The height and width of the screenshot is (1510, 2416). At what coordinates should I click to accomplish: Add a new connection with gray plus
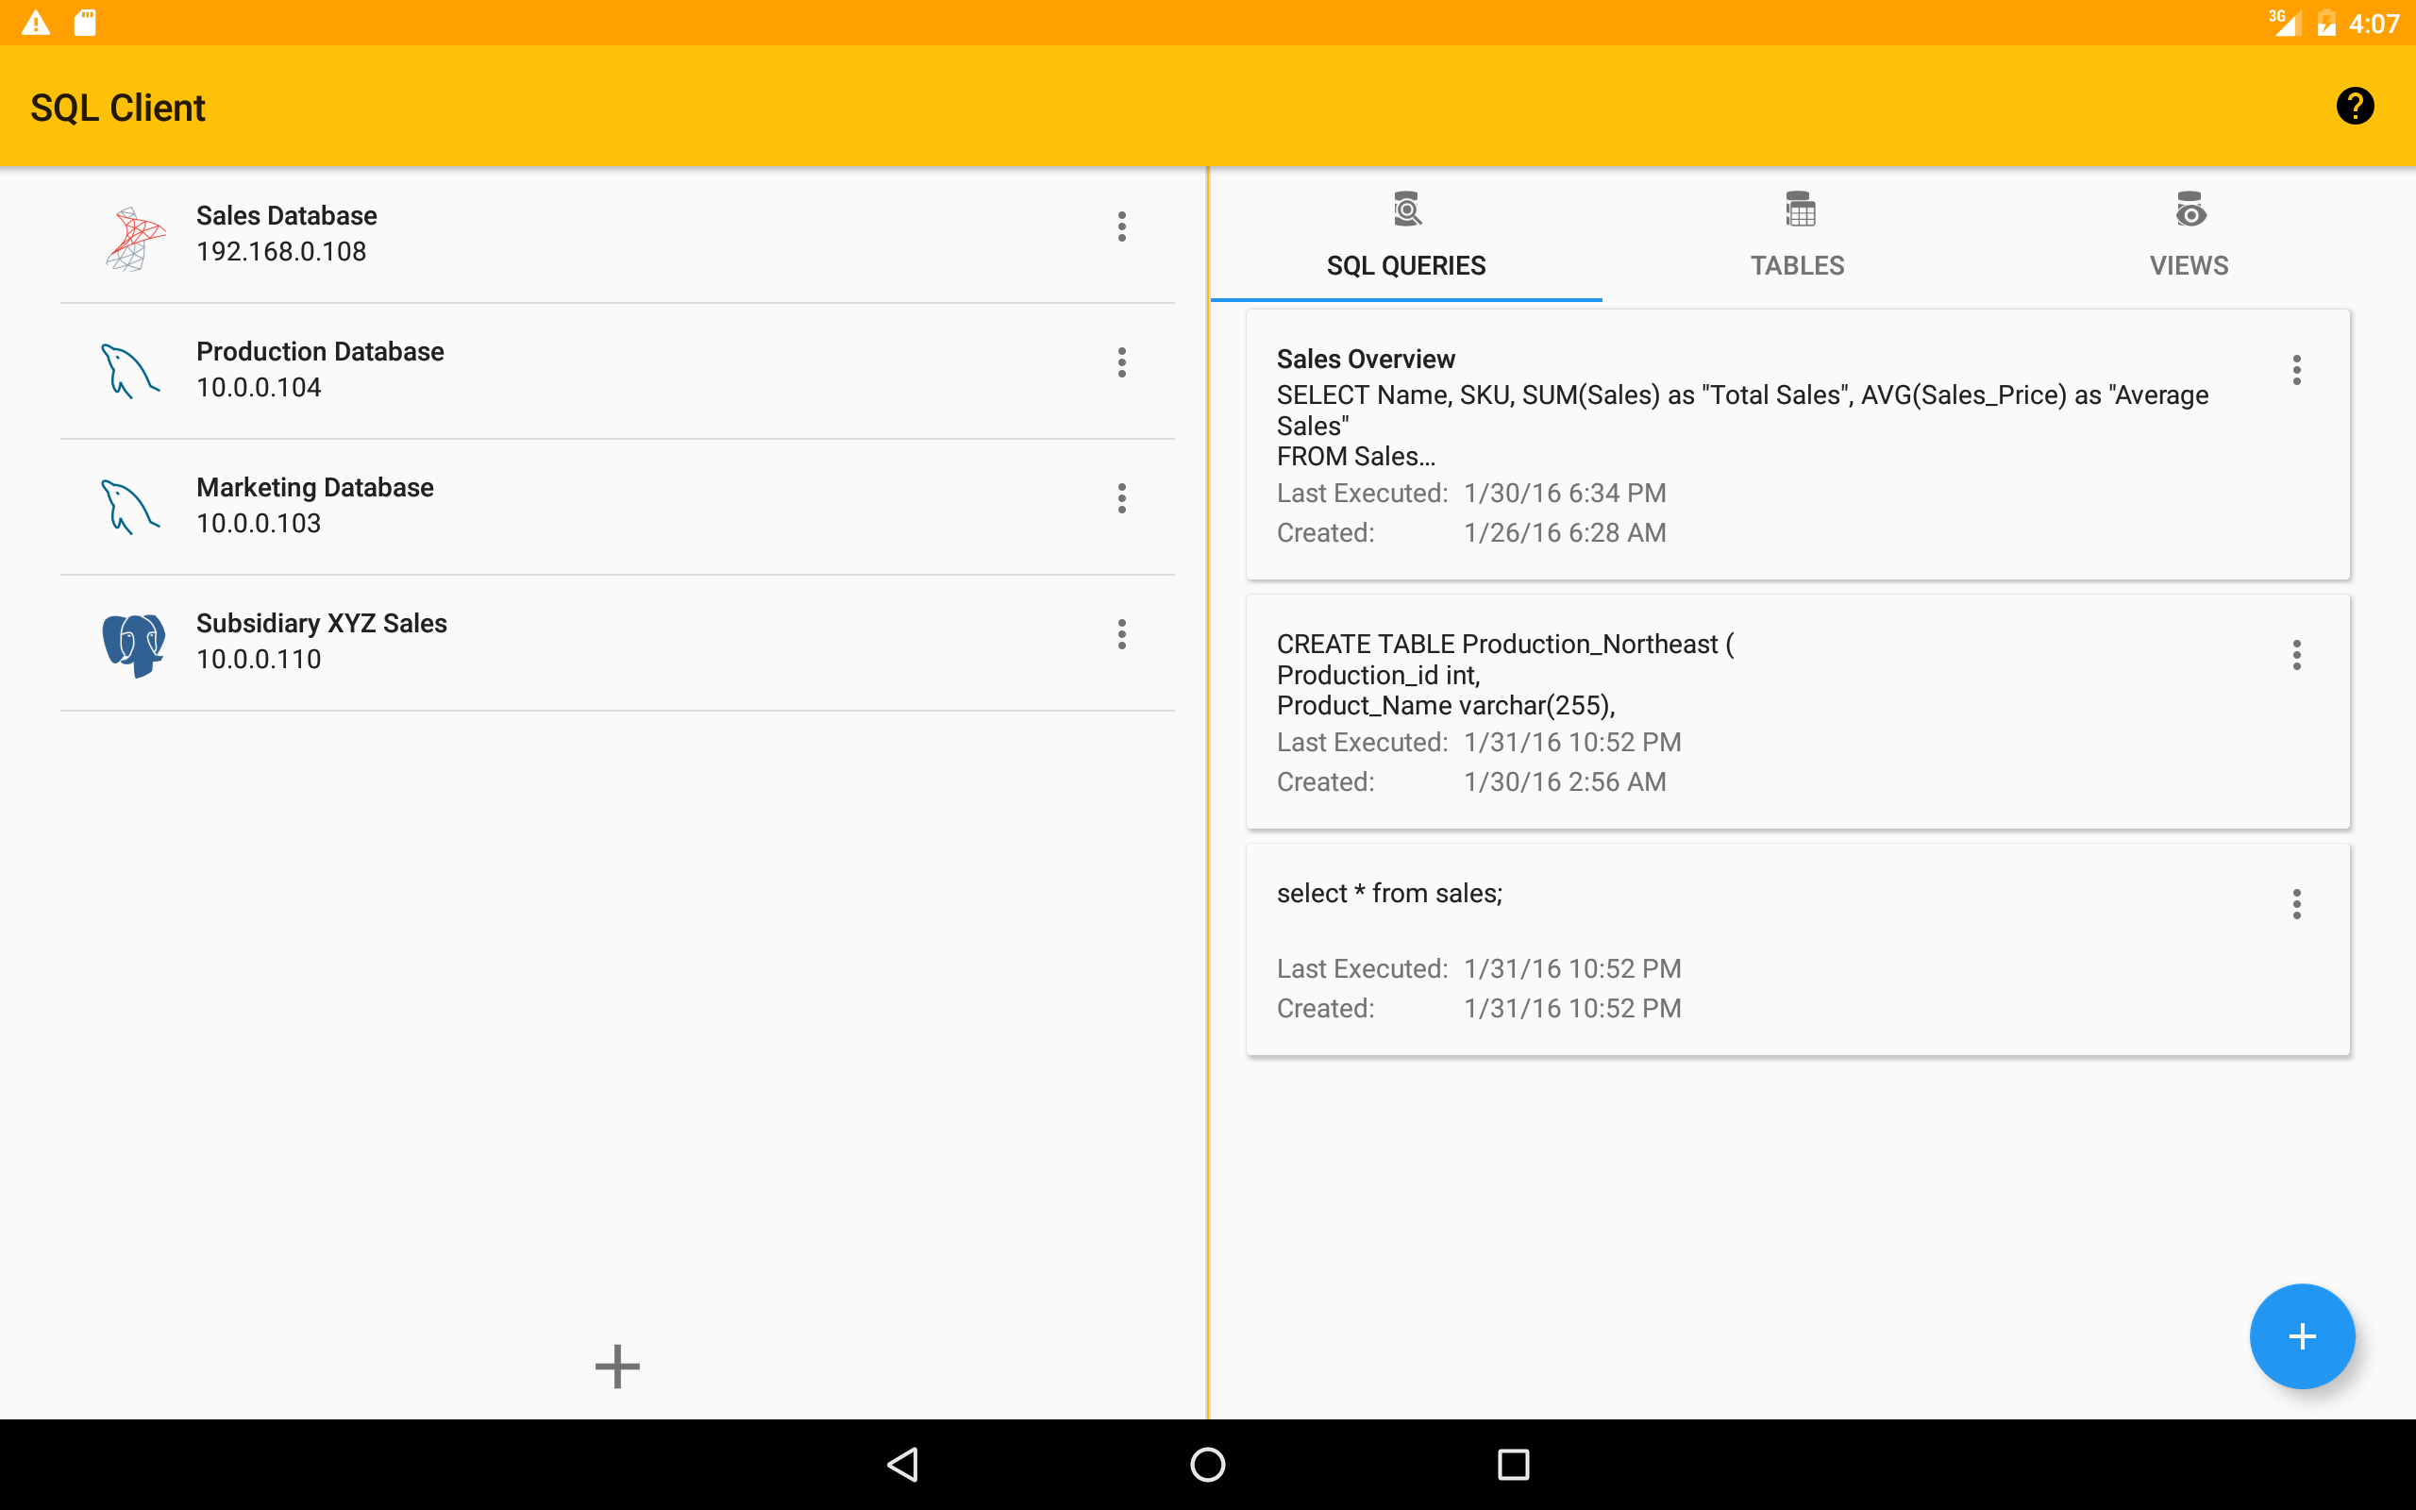point(617,1366)
